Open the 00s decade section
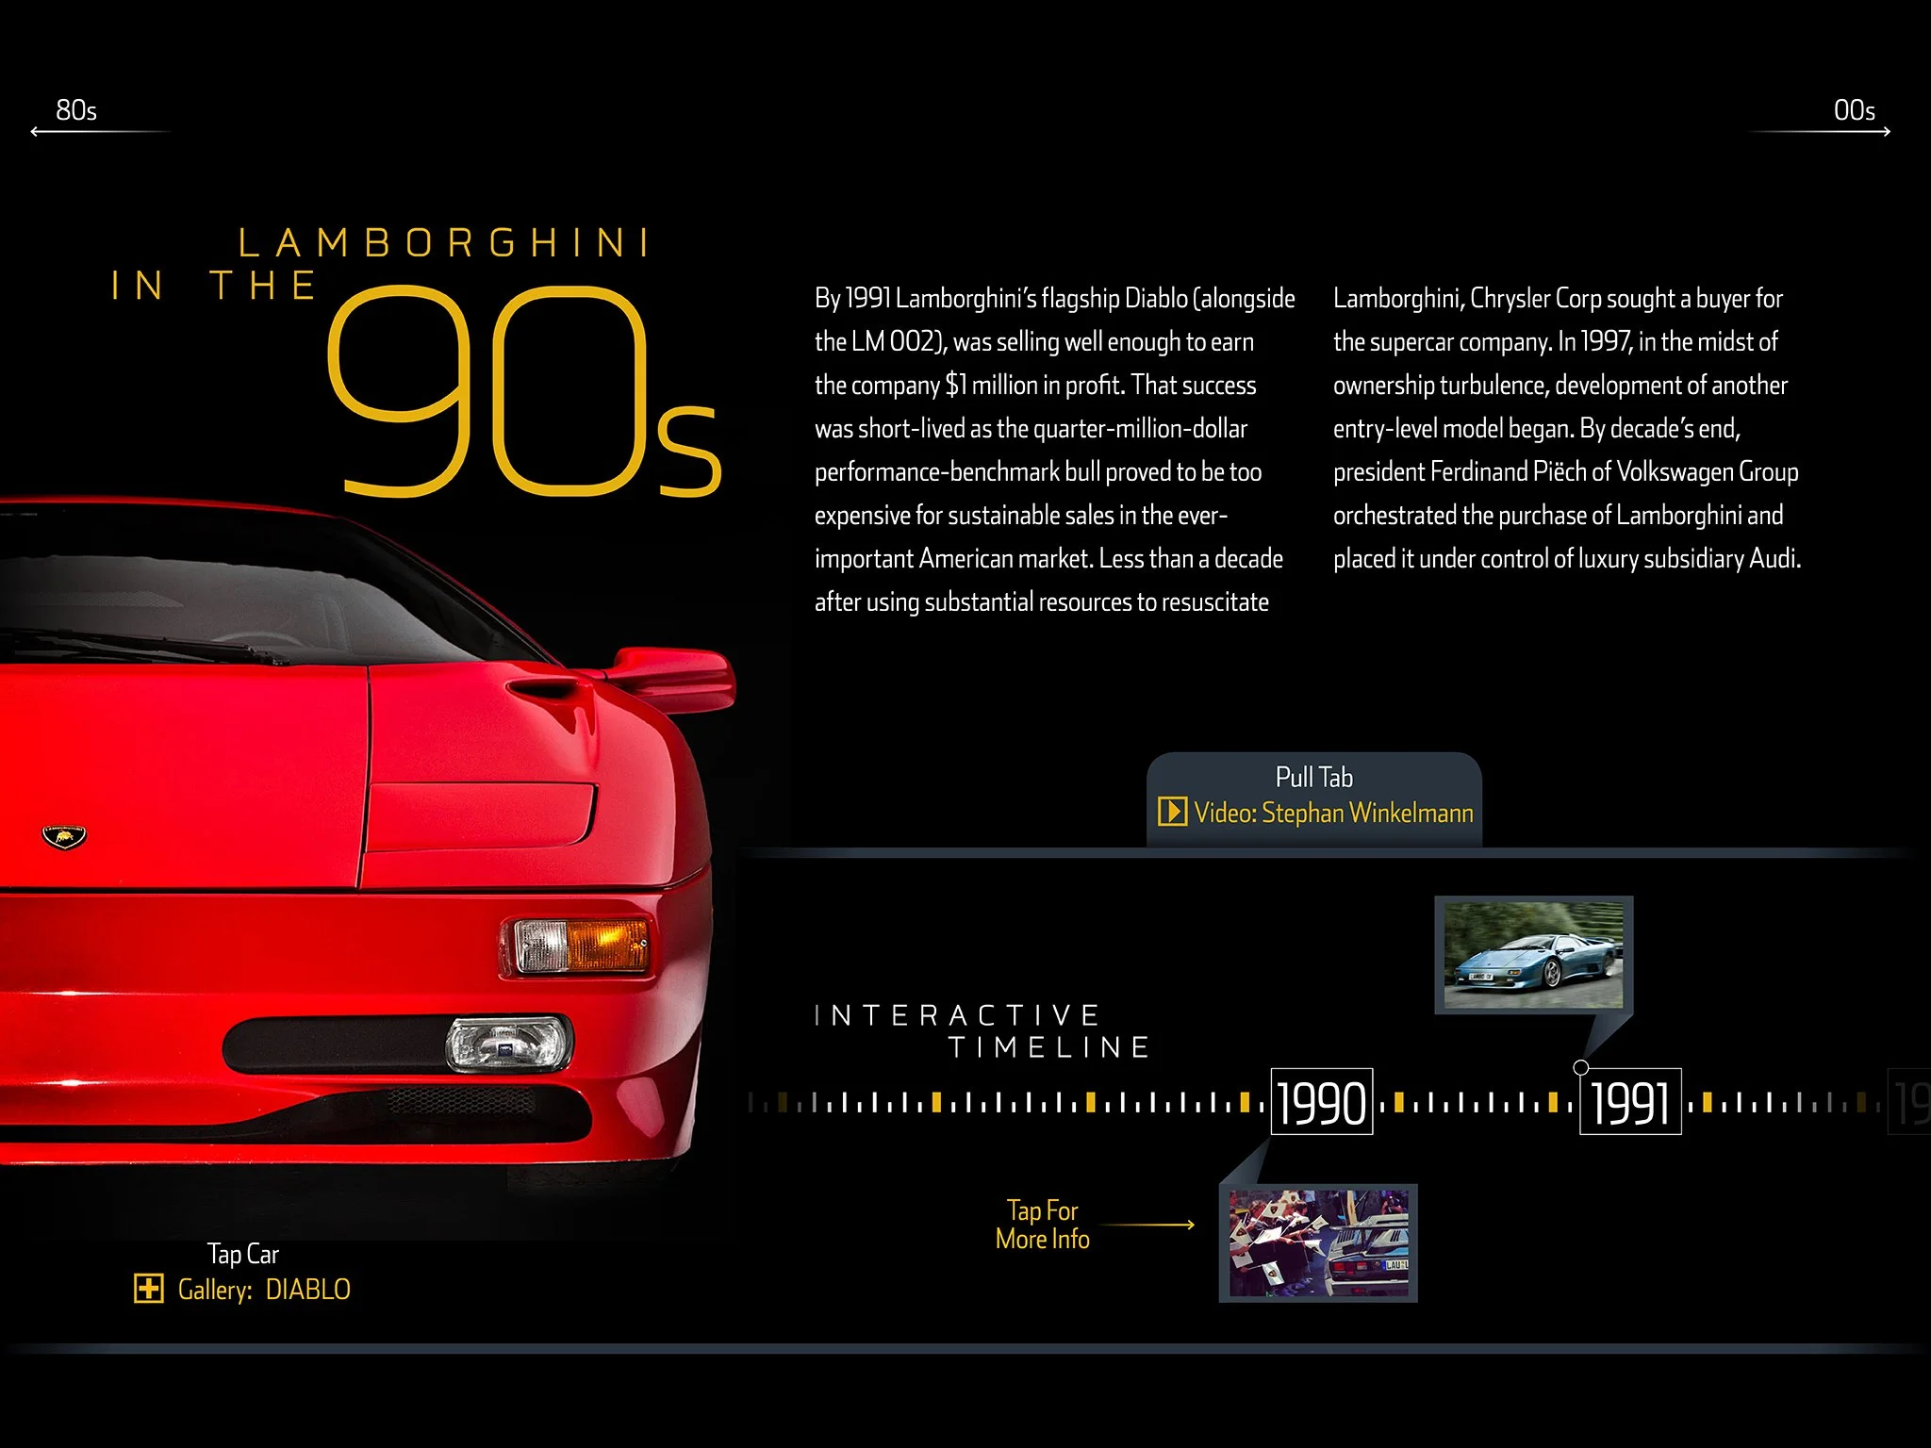 pyautogui.click(x=1854, y=111)
